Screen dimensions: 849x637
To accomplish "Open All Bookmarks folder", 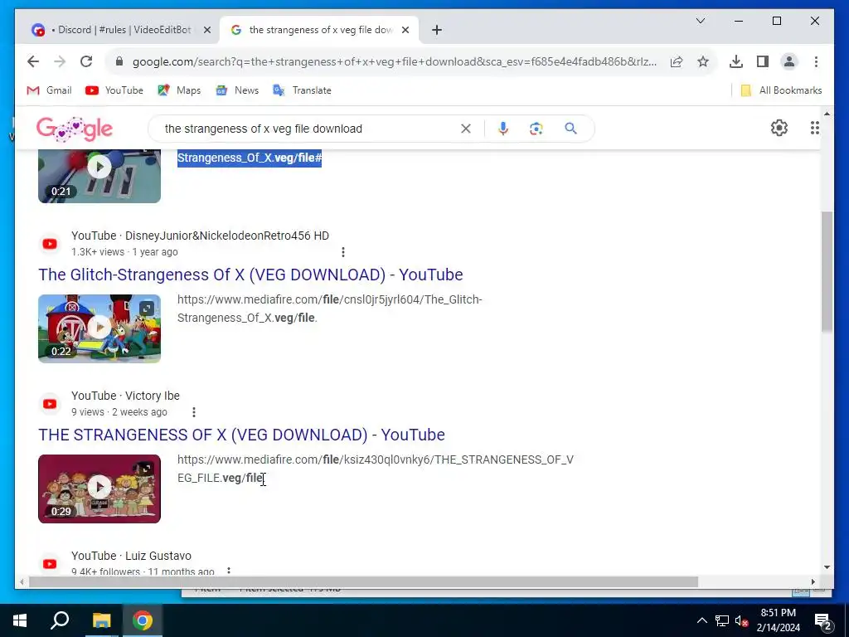I will point(781,90).
